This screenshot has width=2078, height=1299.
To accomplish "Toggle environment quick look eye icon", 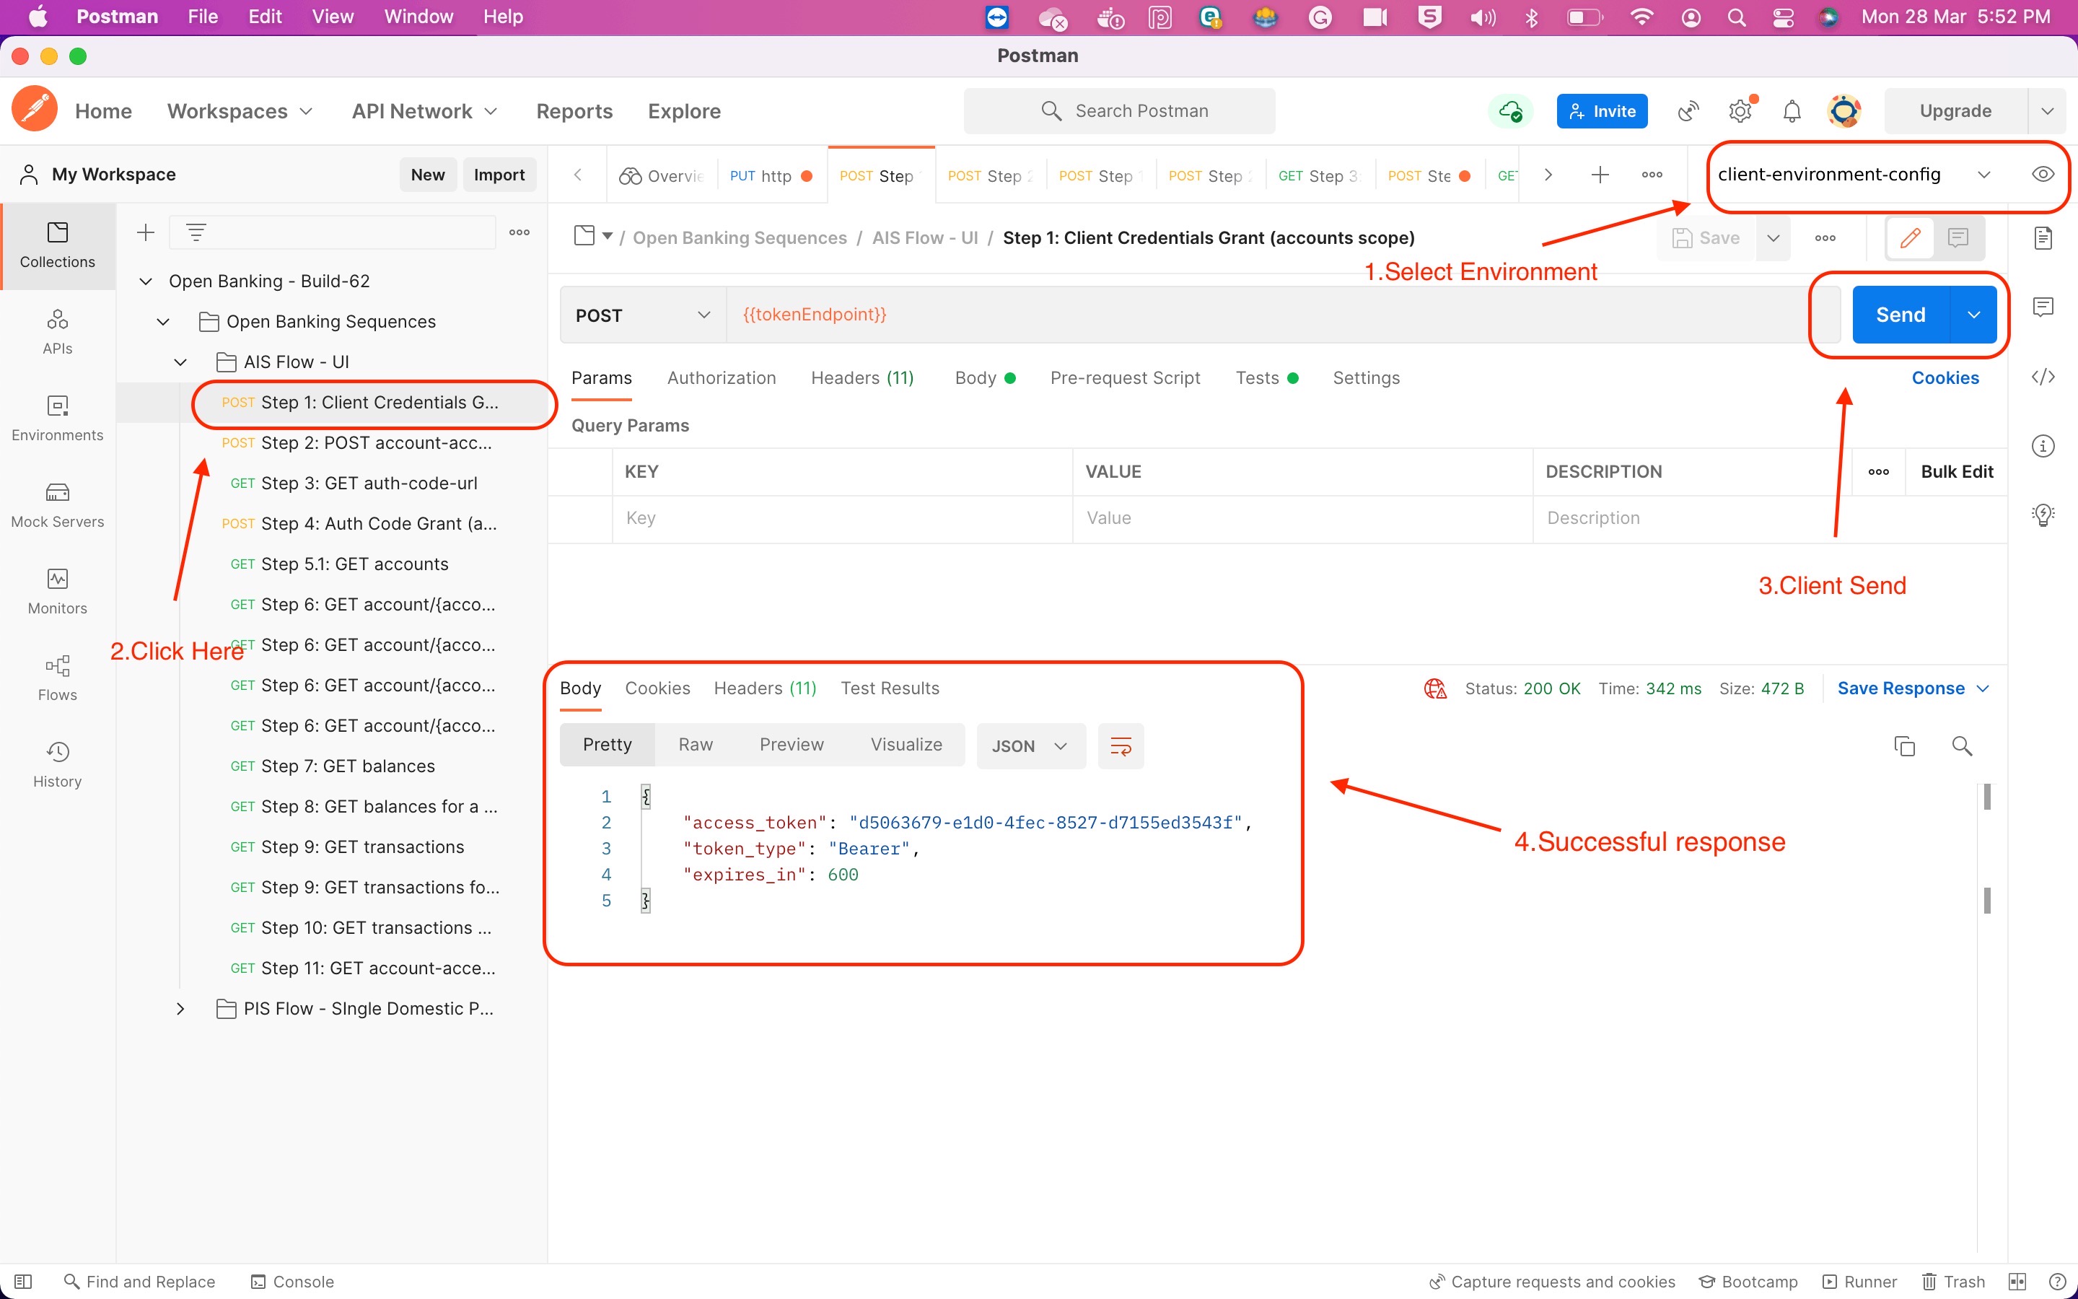I will pyautogui.click(x=2042, y=175).
